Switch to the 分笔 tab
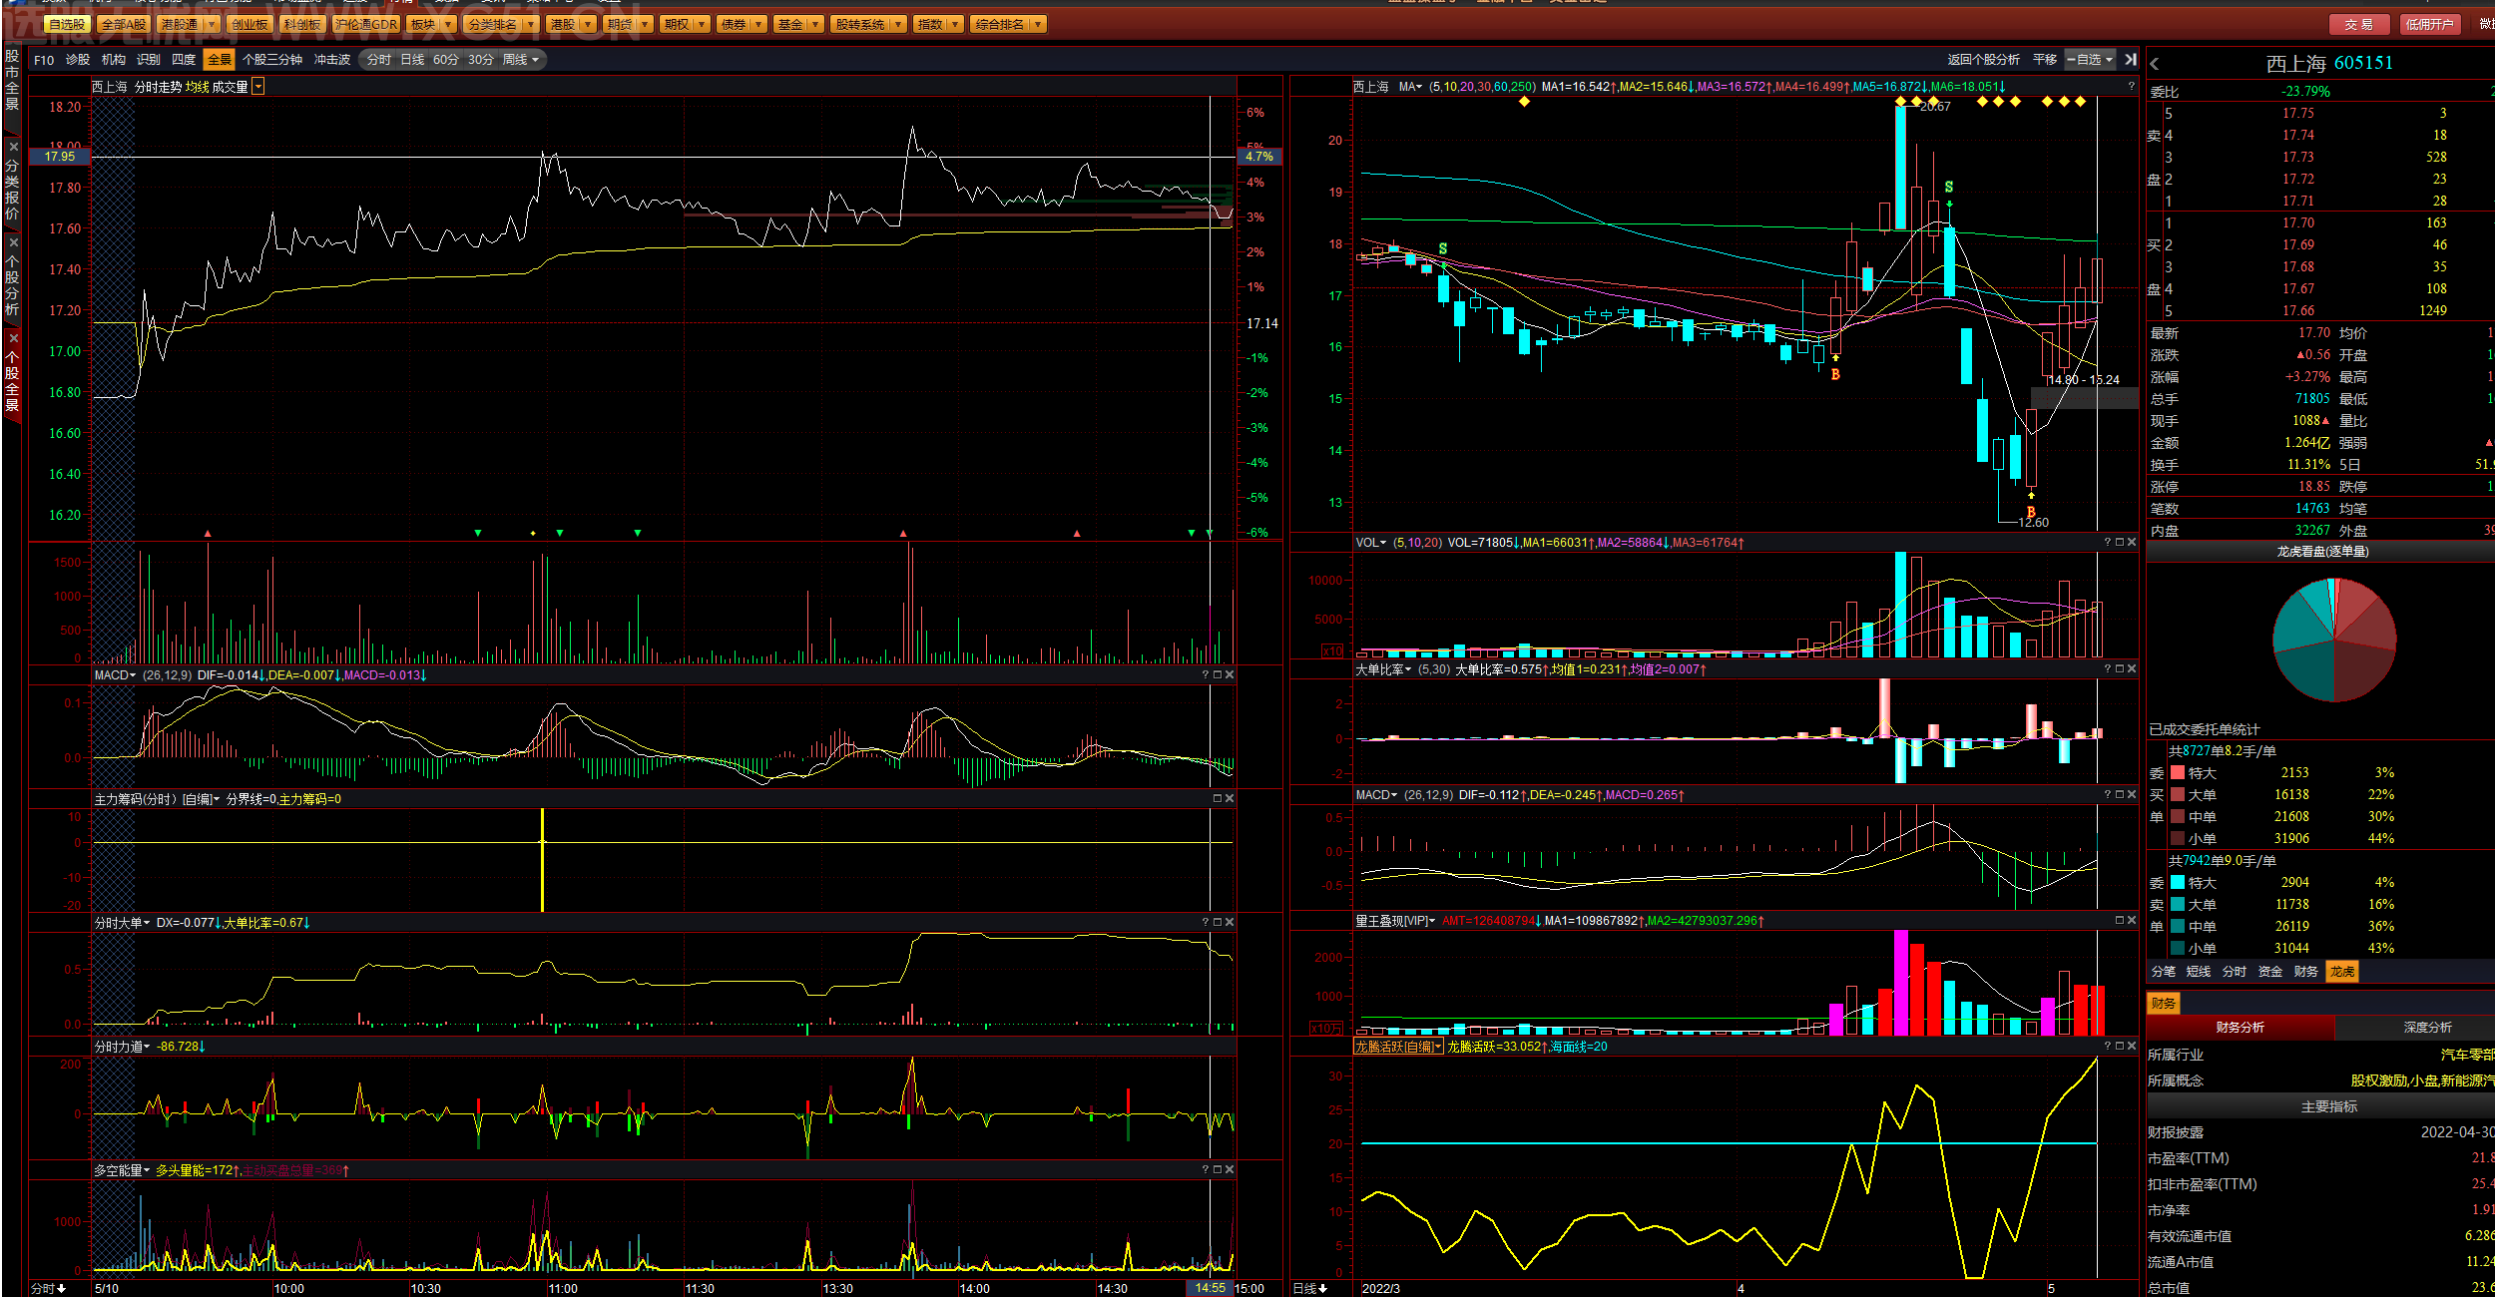Screen dimensions: 2495x1297 tap(2164, 972)
